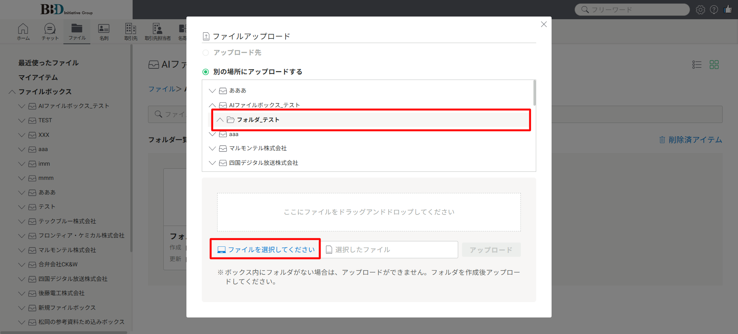Switch to grid view layout
This screenshot has height=334, width=738.
pos(714,65)
